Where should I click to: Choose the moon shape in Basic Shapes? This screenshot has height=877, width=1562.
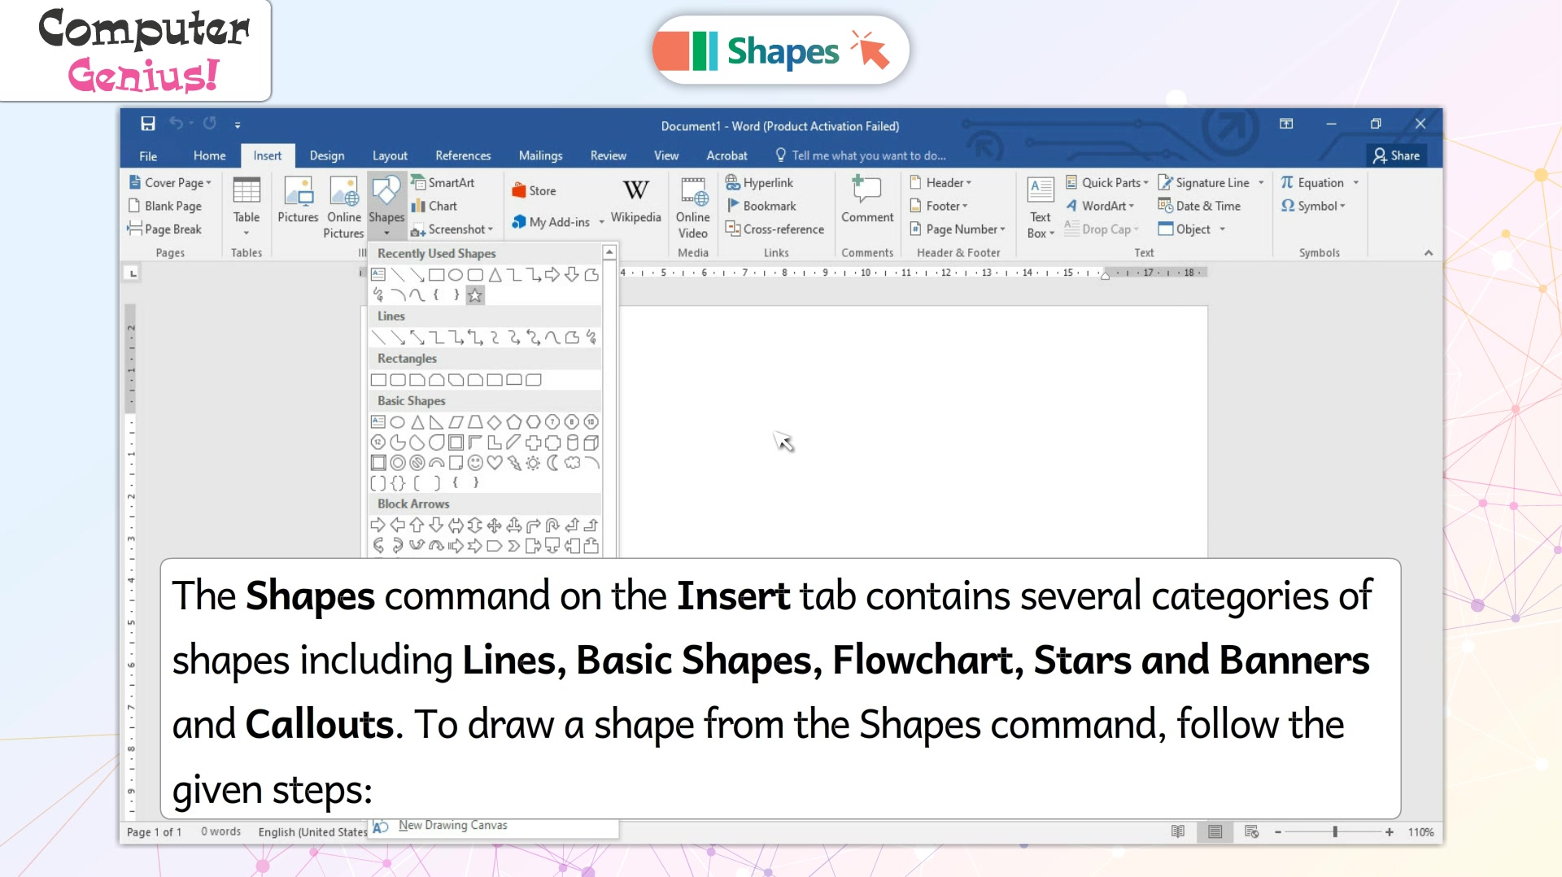(x=552, y=463)
